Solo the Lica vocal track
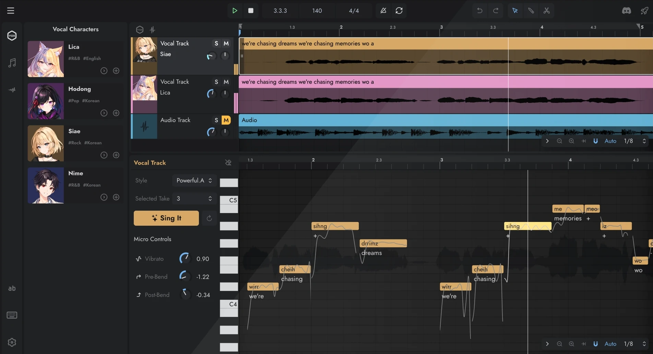 (x=216, y=82)
